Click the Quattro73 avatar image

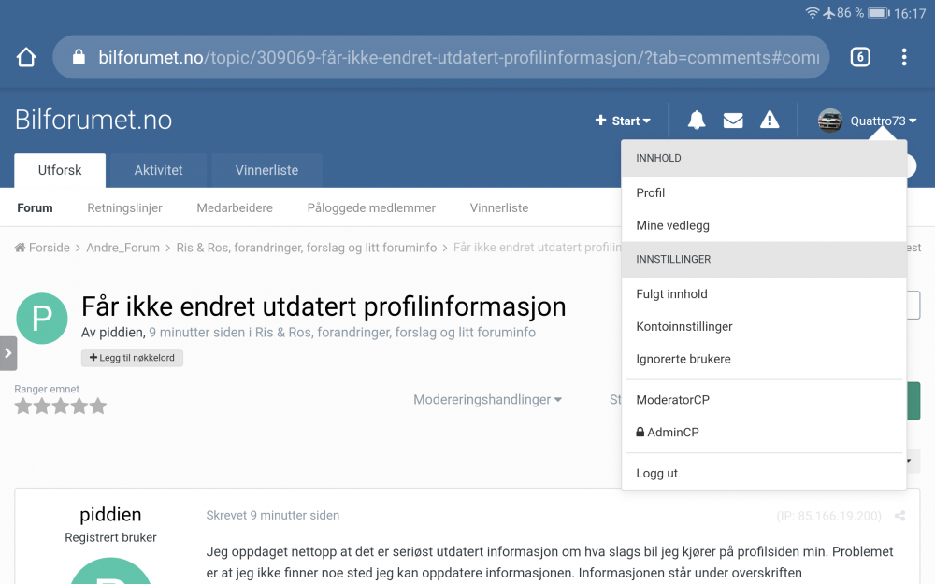click(829, 120)
